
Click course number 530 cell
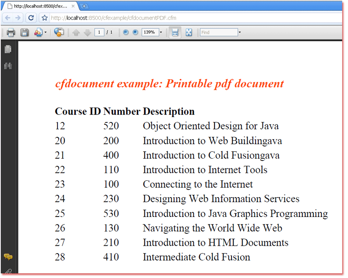pyautogui.click(x=111, y=213)
